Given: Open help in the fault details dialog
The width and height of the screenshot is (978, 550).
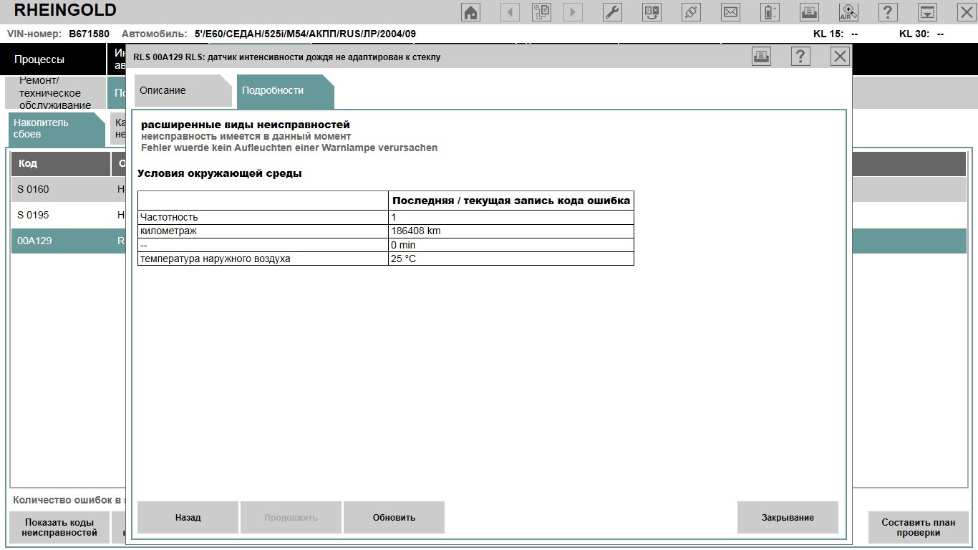Looking at the screenshot, I should [x=801, y=57].
